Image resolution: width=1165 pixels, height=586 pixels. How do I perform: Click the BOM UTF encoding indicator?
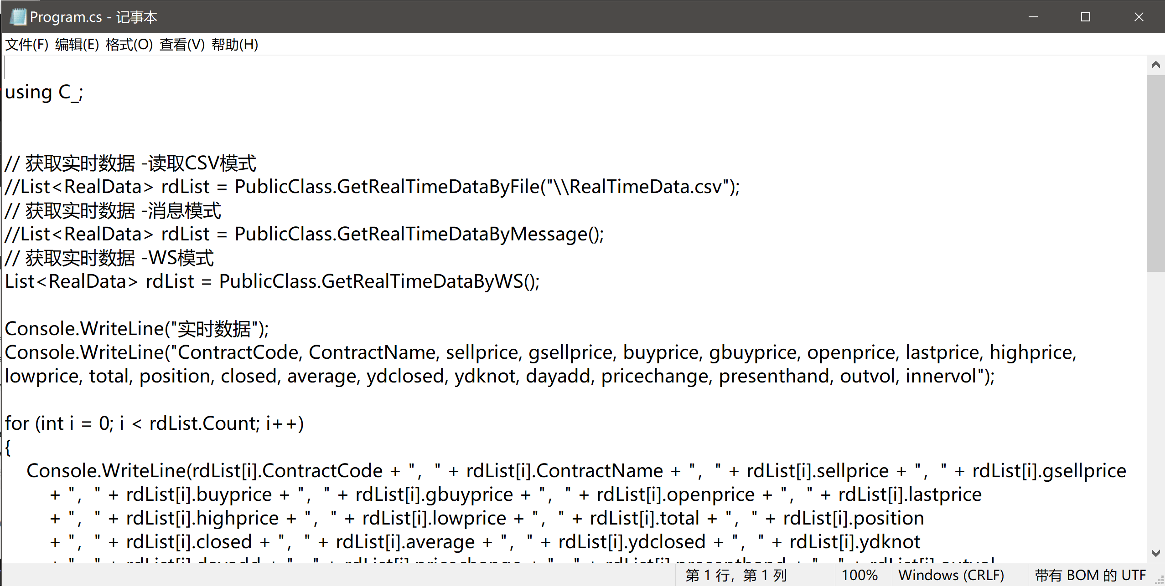pyautogui.click(x=1090, y=575)
